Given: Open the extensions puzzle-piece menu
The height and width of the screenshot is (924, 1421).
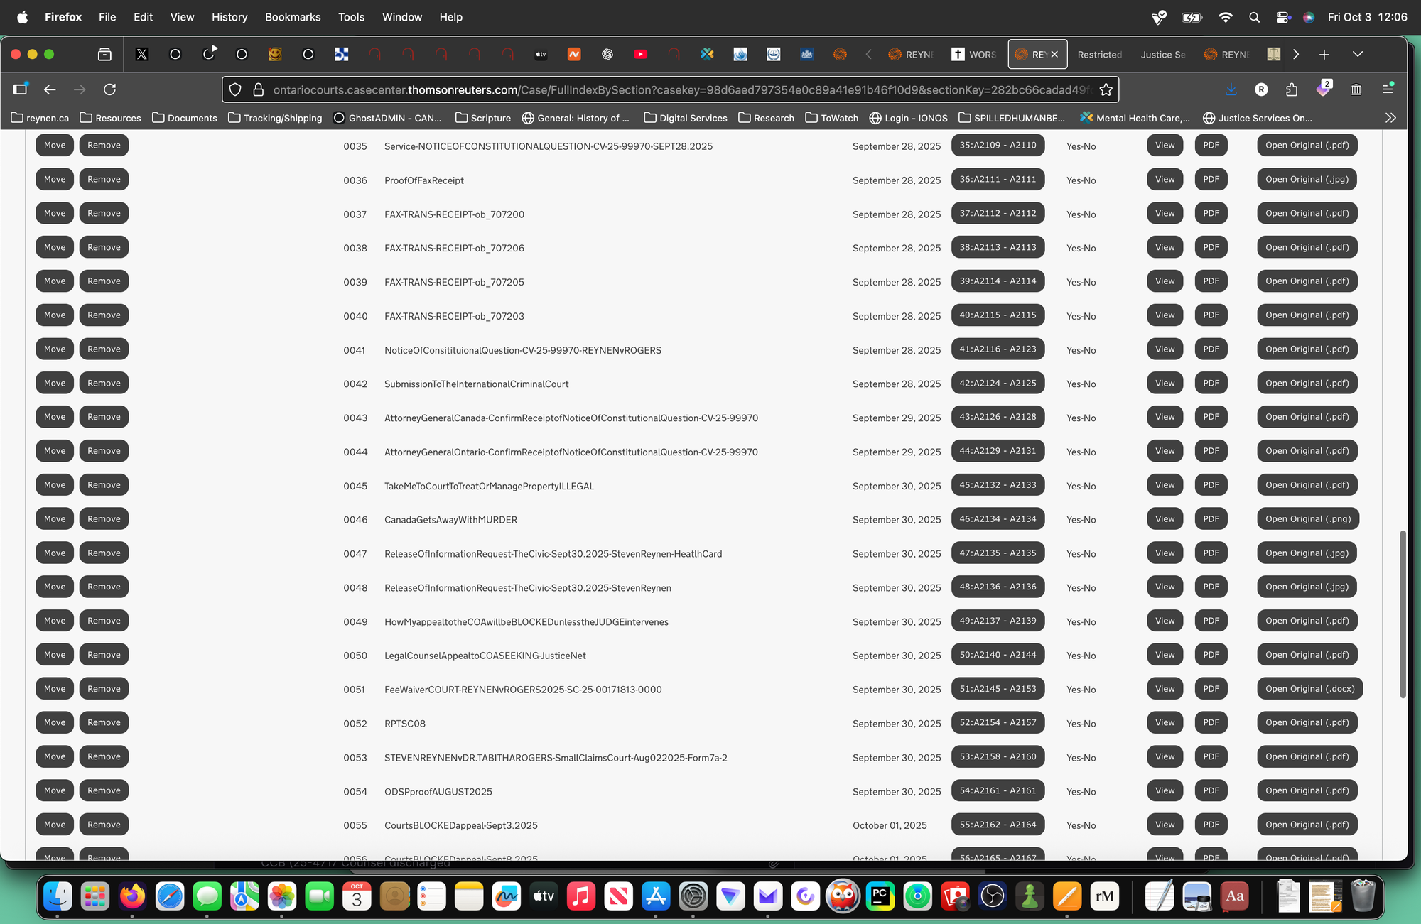Looking at the screenshot, I should [1292, 89].
